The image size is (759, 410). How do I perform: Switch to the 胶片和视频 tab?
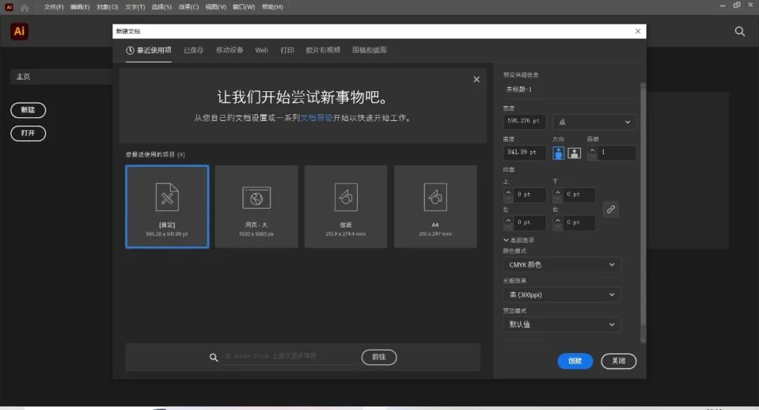pyautogui.click(x=322, y=50)
